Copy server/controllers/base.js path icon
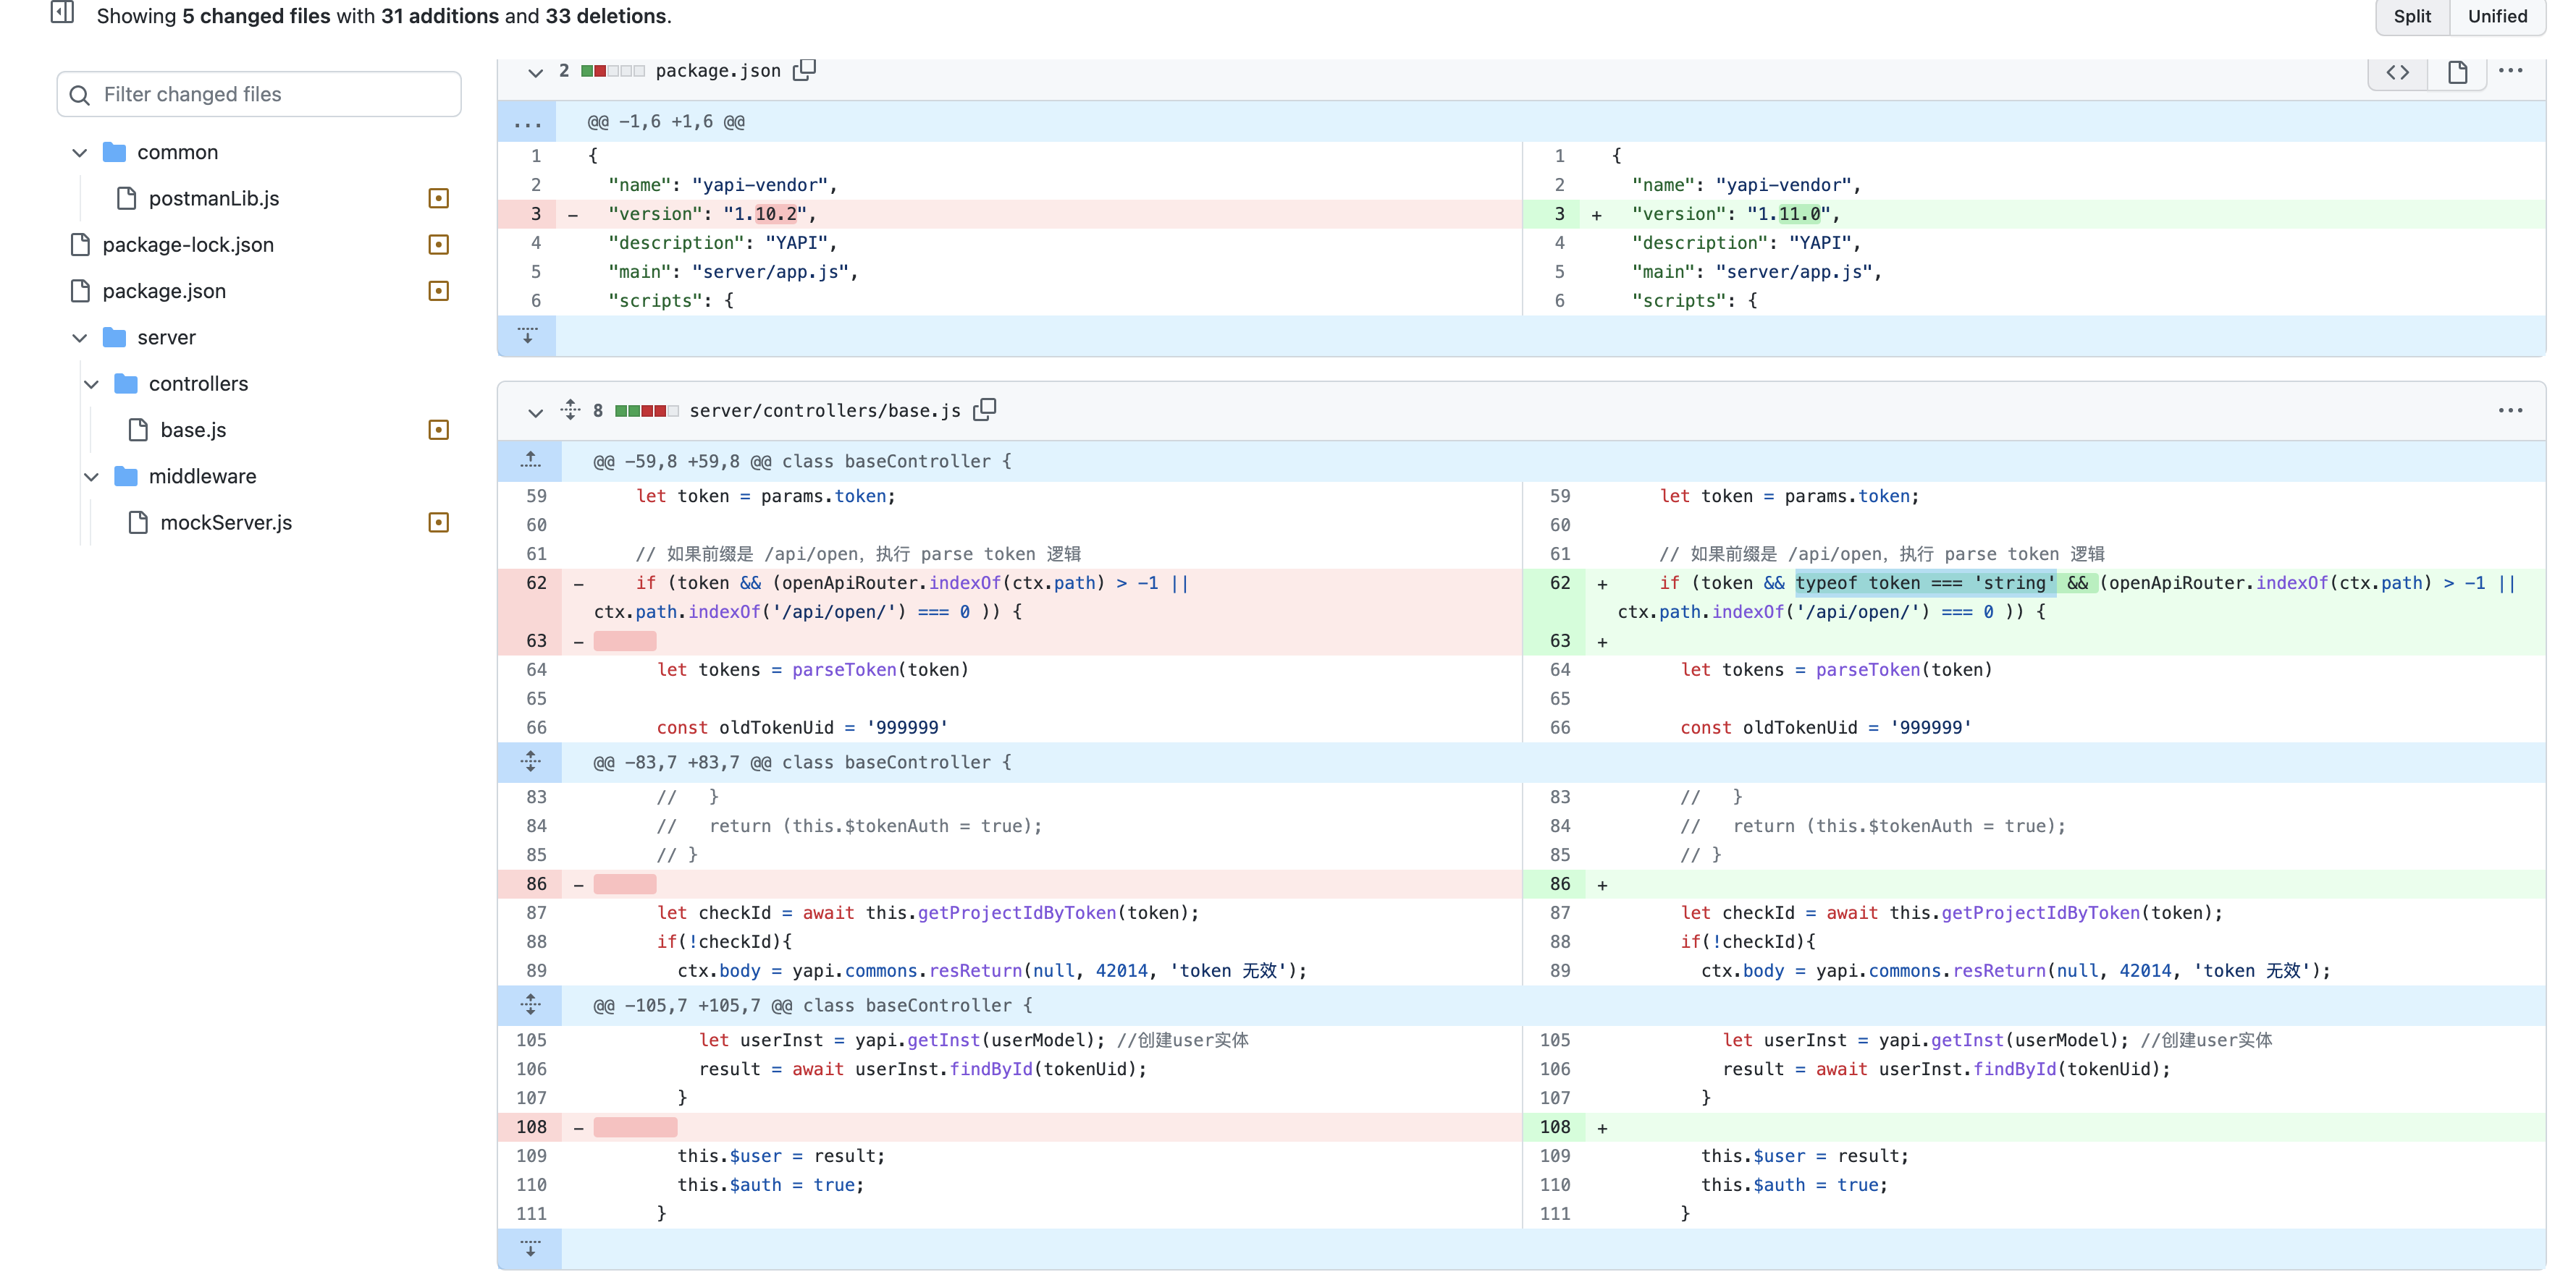 pyautogui.click(x=984, y=410)
